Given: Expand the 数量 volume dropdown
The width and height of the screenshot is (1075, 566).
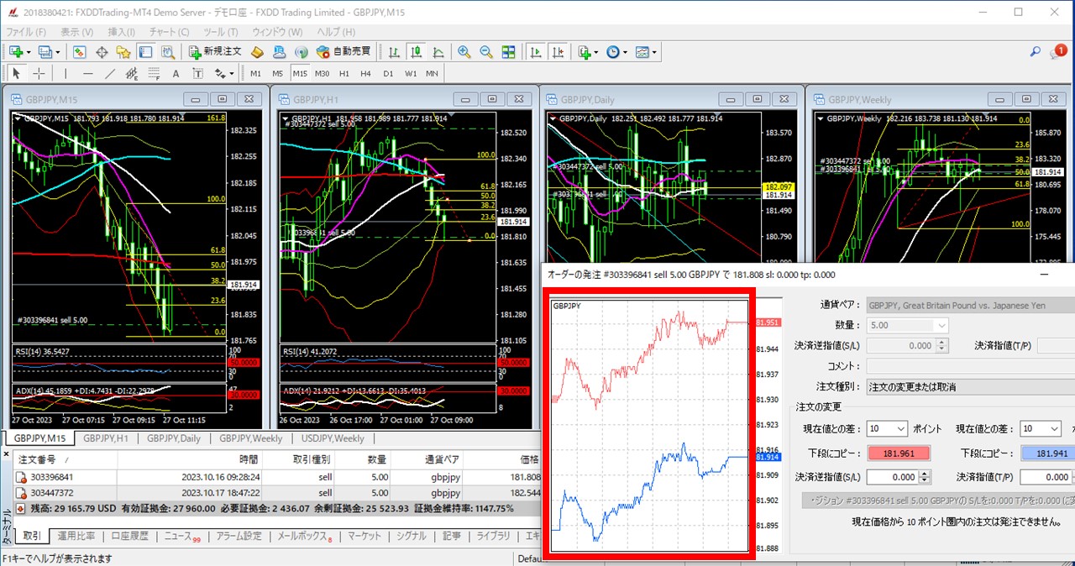Looking at the screenshot, I should point(941,325).
